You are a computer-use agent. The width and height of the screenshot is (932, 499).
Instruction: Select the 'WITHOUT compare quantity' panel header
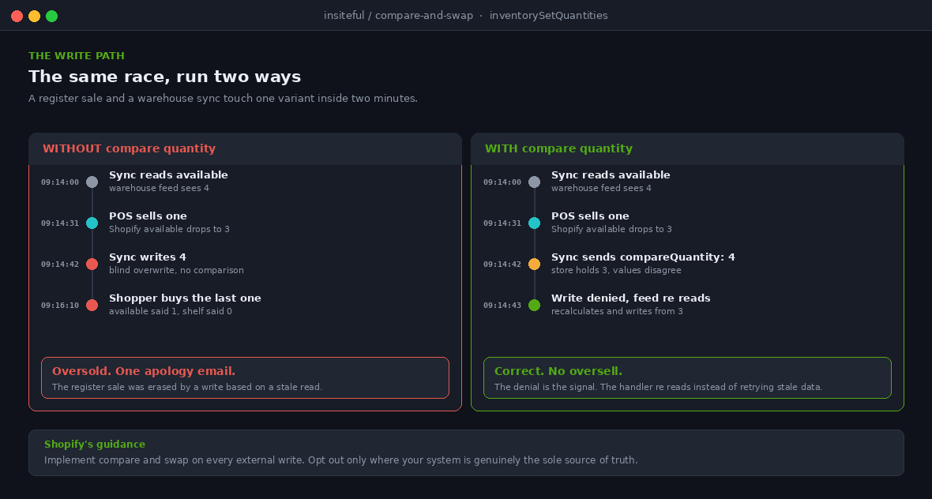tap(245, 149)
